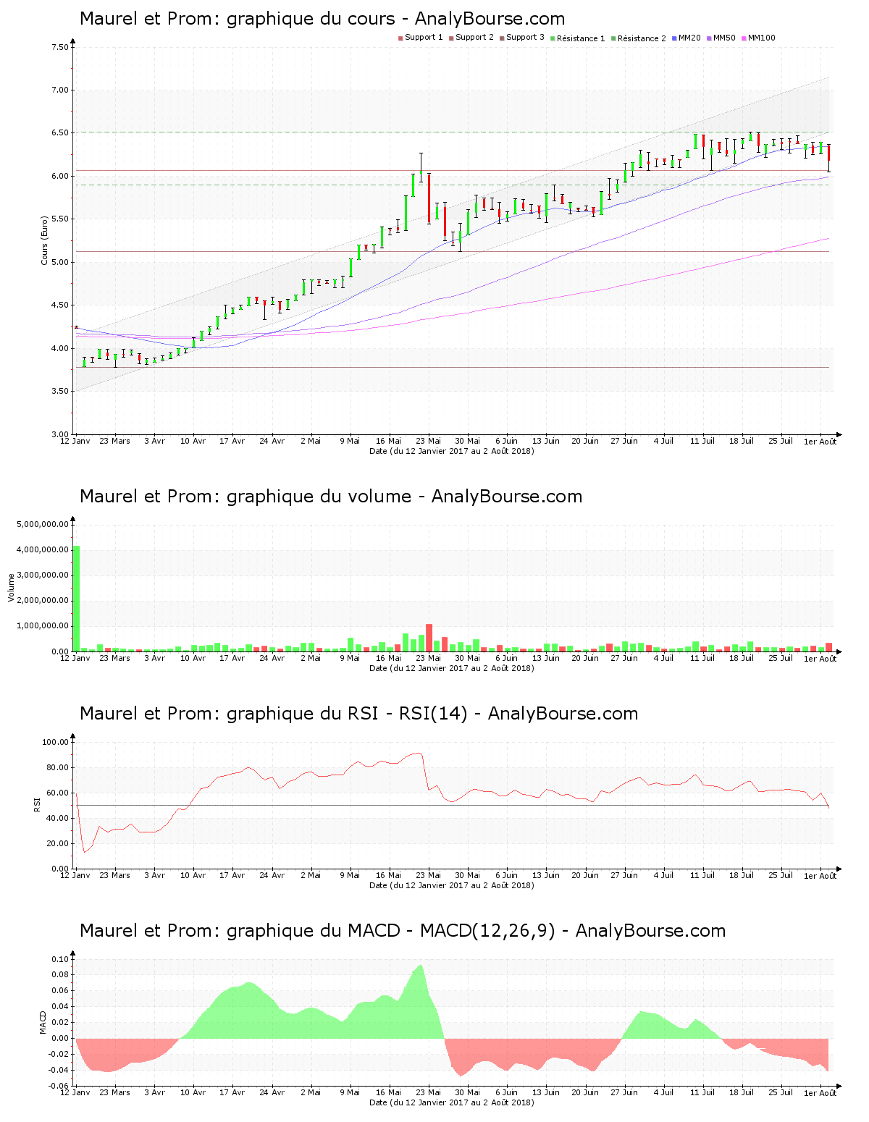Image resolution: width=869 pixels, height=1122 pixels.
Task: Click the red 23 Mai volume bar
Action: point(429,638)
